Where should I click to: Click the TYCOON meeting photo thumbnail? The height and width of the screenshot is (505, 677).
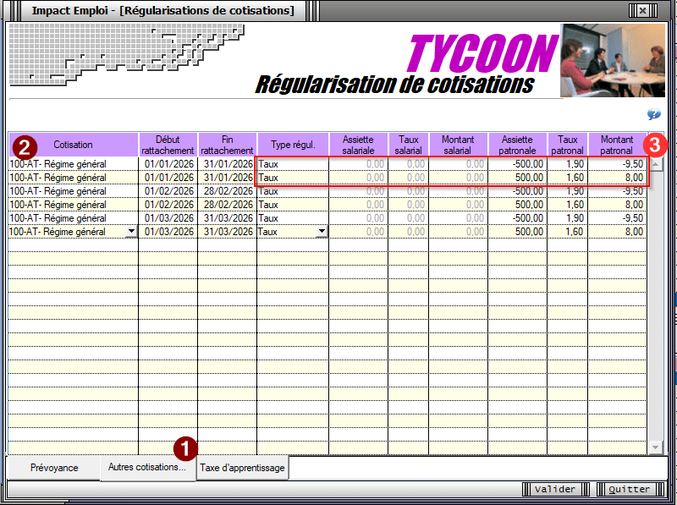pyautogui.click(x=612, y=60)
